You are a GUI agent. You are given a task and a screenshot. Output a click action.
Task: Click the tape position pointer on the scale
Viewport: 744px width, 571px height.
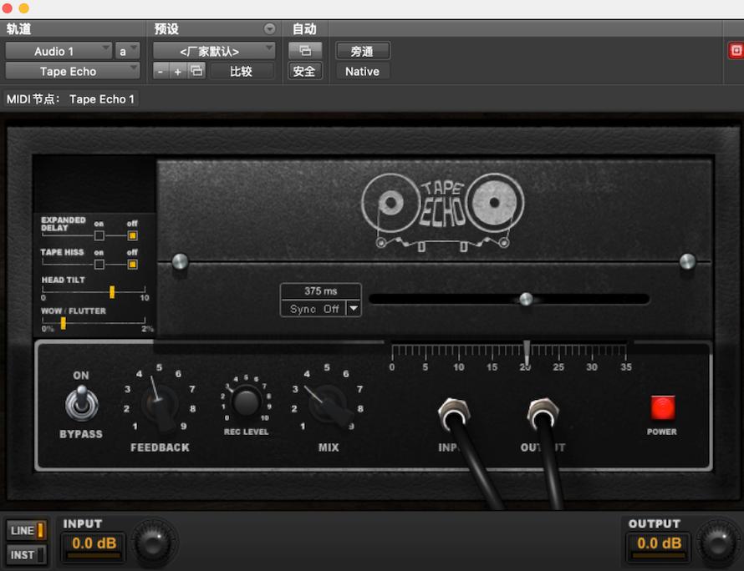(x=526, y=353)
